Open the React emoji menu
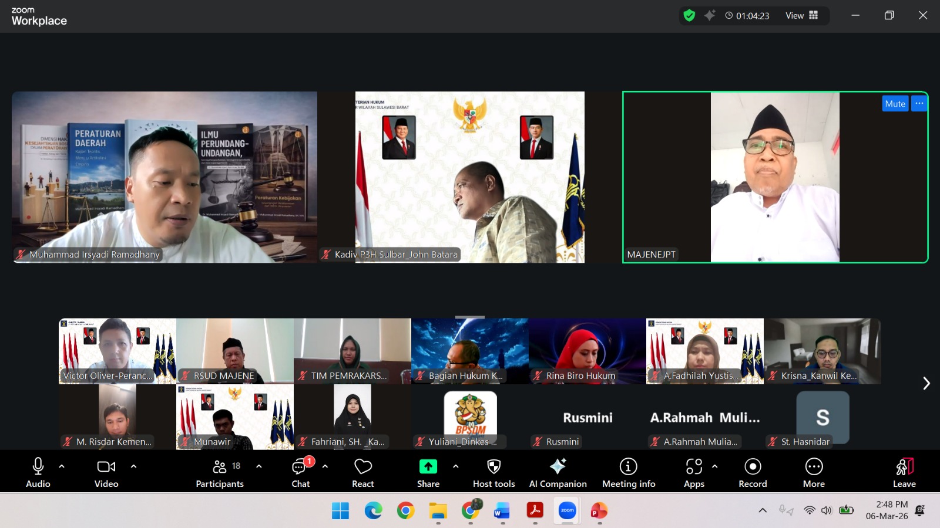Screen dimensions: 940x528 [x=362, y=473]
